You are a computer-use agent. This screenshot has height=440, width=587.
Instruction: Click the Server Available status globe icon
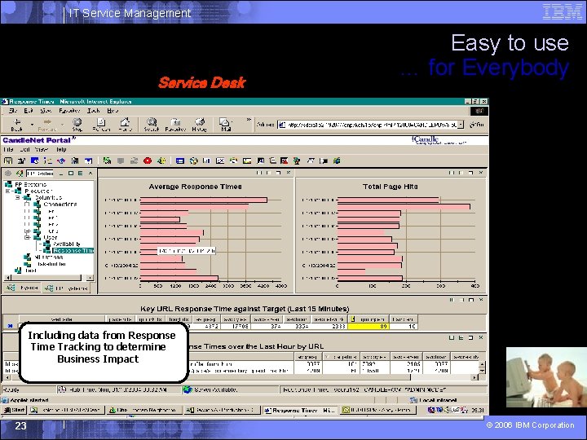(188, 389)
